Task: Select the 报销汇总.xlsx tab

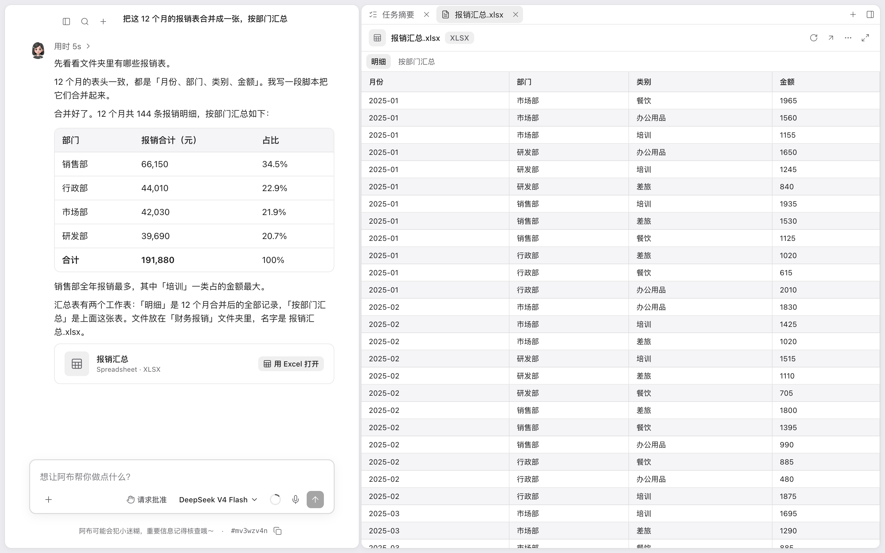Action: pos(479,15)
